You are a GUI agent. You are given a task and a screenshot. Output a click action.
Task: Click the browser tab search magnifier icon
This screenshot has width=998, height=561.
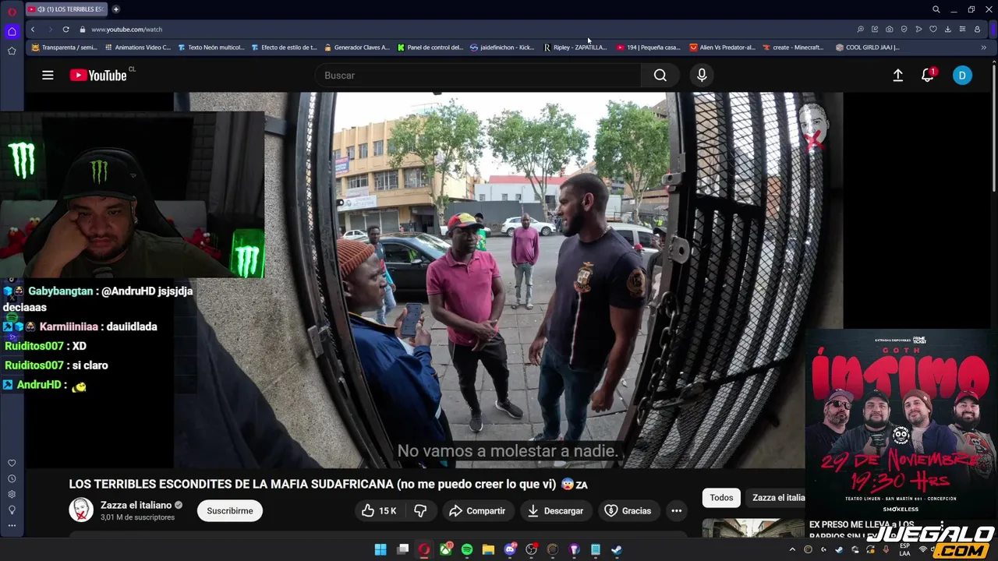pyautogui.click(x=936, y=9)
